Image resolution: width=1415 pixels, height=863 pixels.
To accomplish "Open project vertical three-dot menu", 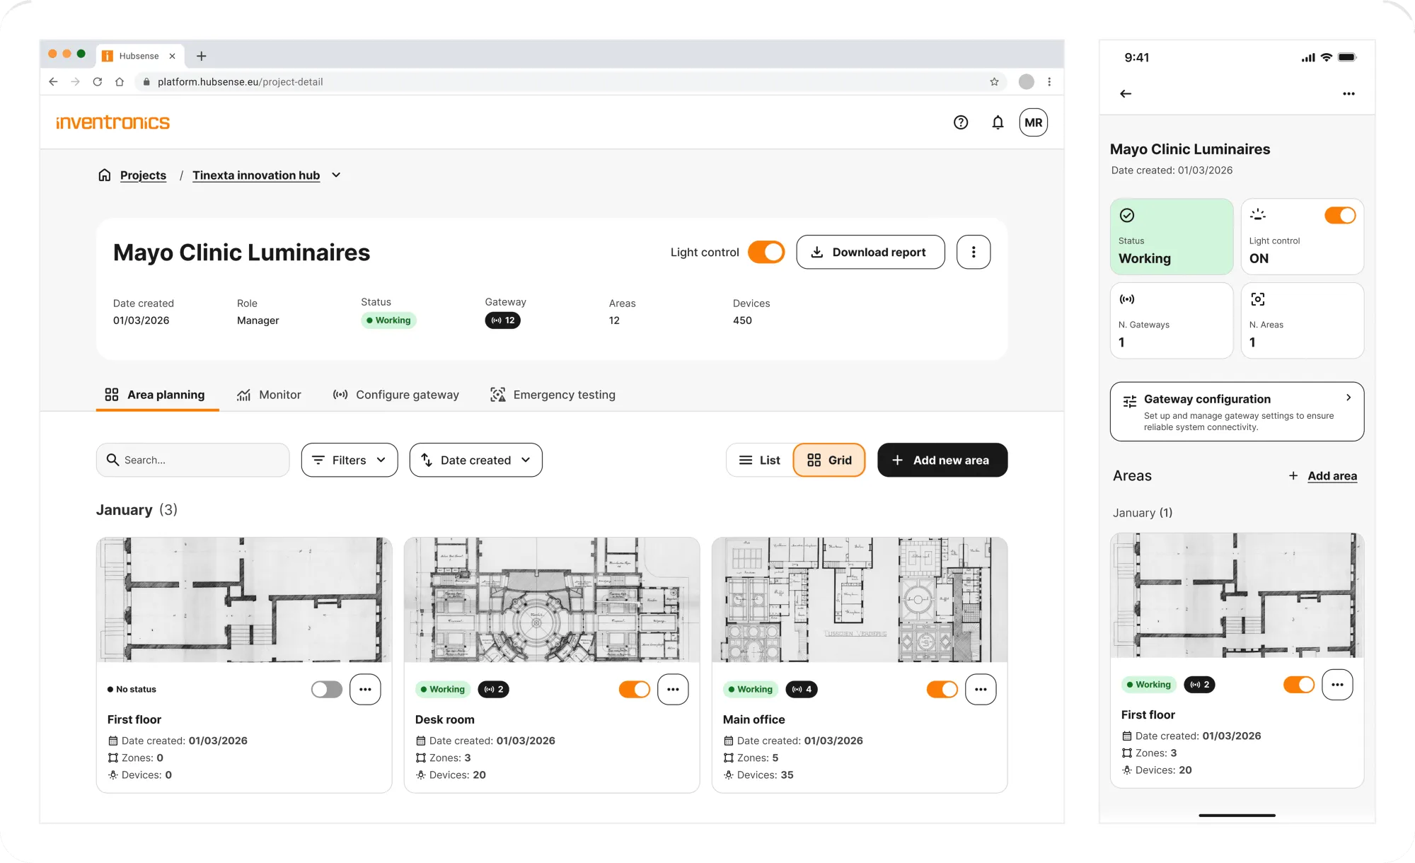I will [974, 252].
